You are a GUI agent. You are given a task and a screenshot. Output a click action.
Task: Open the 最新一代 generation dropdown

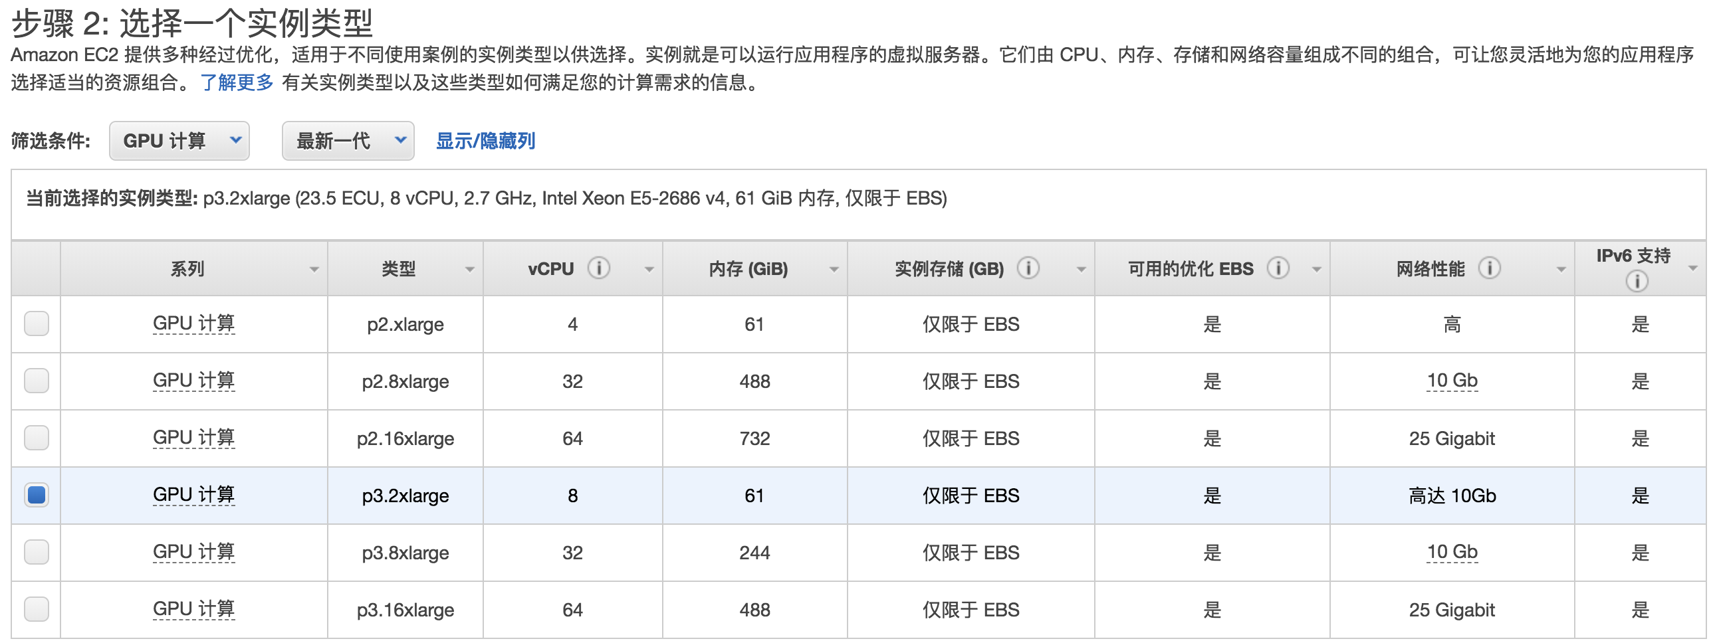pos(348,141)
